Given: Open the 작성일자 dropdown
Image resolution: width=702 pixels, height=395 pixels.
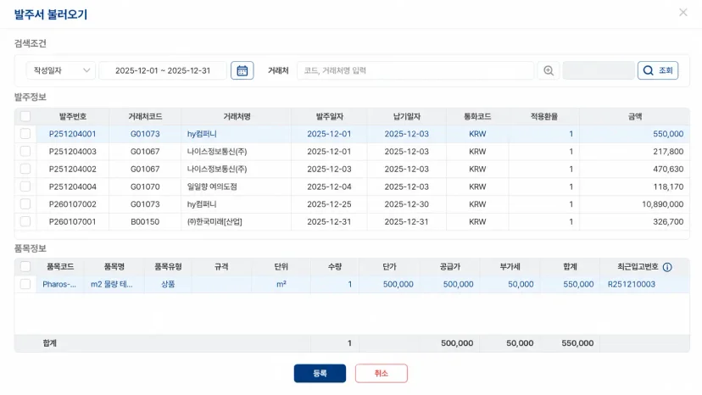Looking at the screenshot, I should point(61,70).
